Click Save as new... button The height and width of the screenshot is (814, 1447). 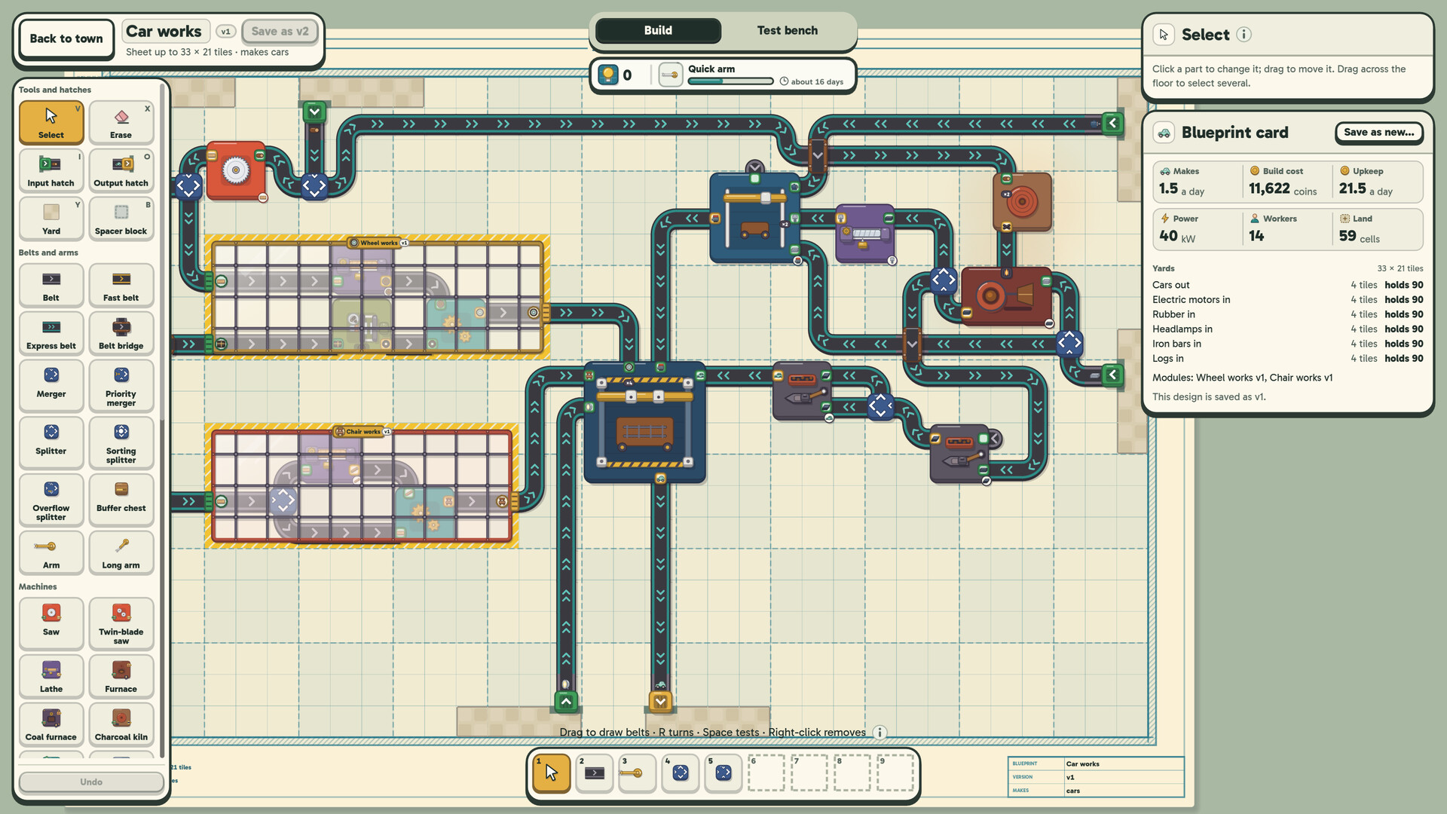pos(1378,133)
